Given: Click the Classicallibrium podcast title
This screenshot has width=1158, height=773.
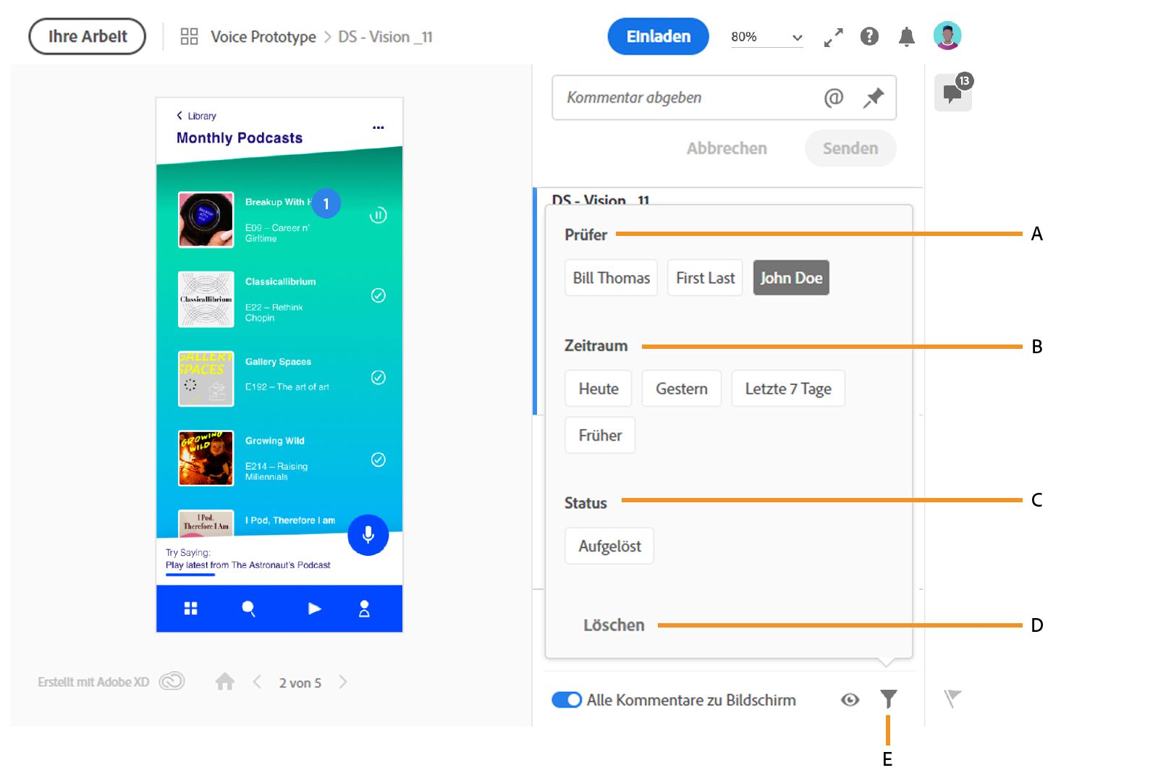Looking at the screenshot, I should pos(281,282).
